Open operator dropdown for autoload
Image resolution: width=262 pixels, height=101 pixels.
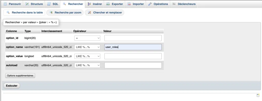coord(87,65)
